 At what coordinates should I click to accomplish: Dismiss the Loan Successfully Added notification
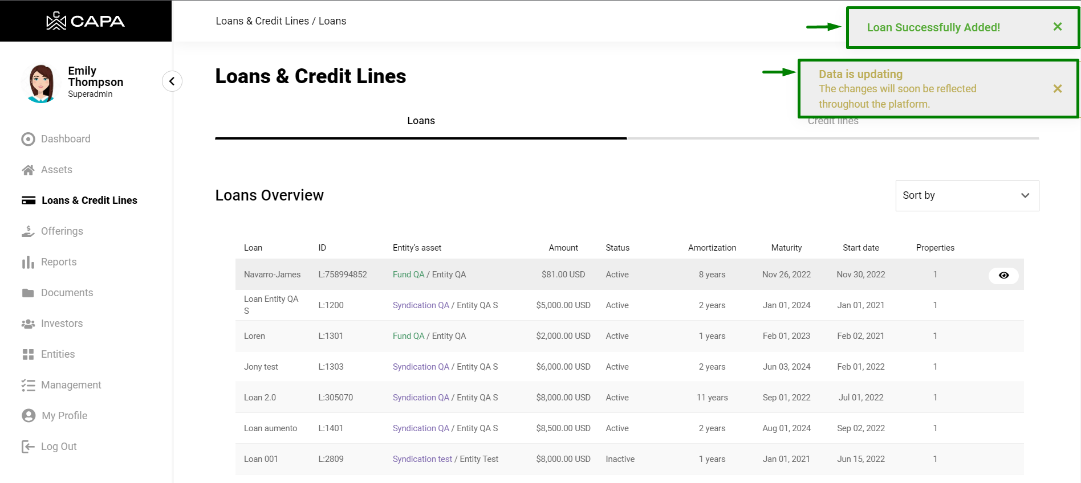click(x=1058, y=27)
